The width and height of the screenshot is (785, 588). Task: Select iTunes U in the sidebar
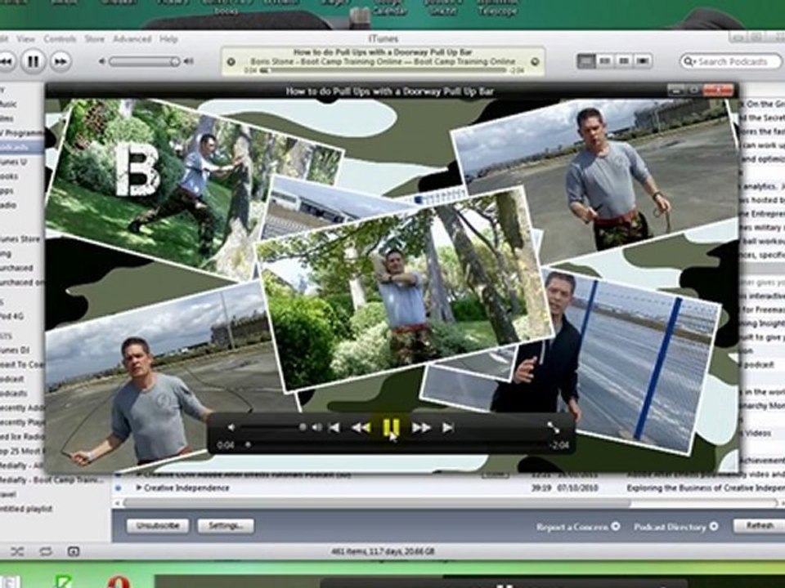[x=14, y=162]
